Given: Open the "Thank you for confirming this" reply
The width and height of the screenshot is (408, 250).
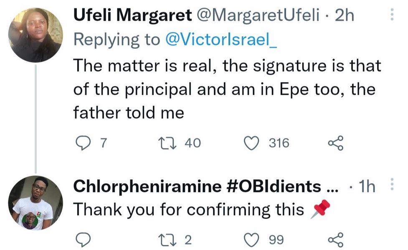Looking at the screenshot, I should click(x=188, y=210).
